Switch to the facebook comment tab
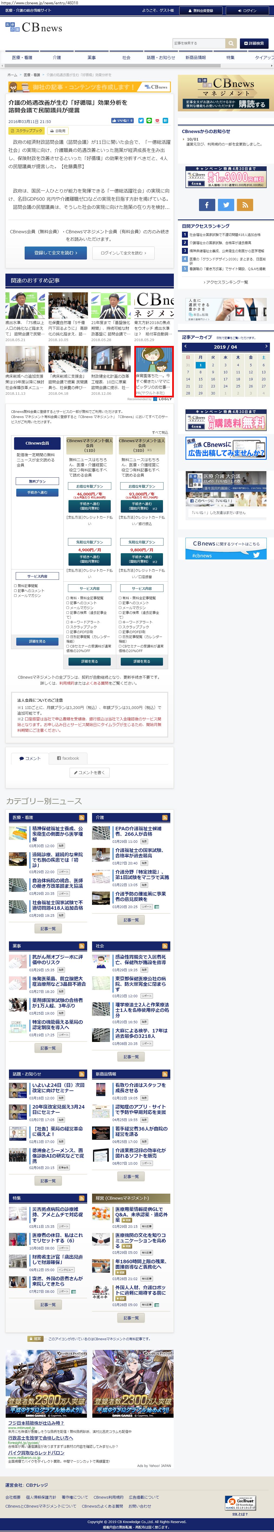274x1532 pixels. [x=68, y=758]
